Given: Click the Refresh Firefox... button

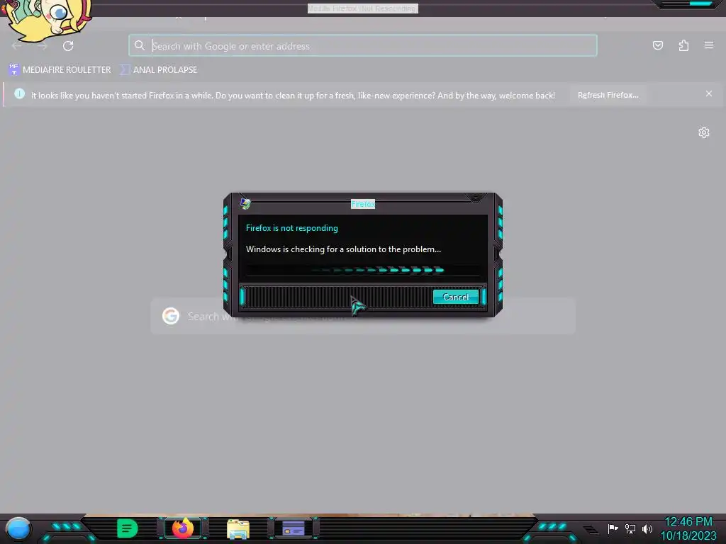Looking at the screenshot, I should pos(608,95).
